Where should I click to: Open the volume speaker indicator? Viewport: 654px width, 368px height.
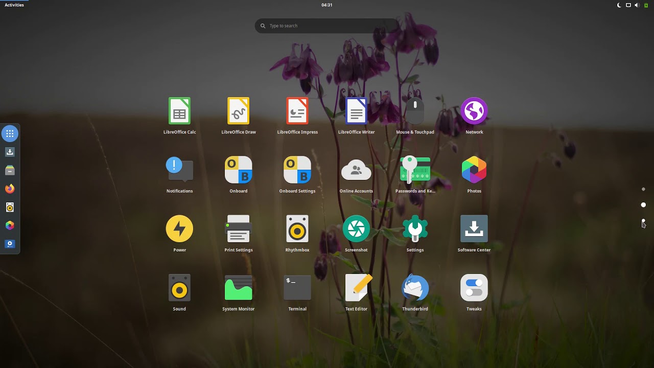[x=637, y=5]
